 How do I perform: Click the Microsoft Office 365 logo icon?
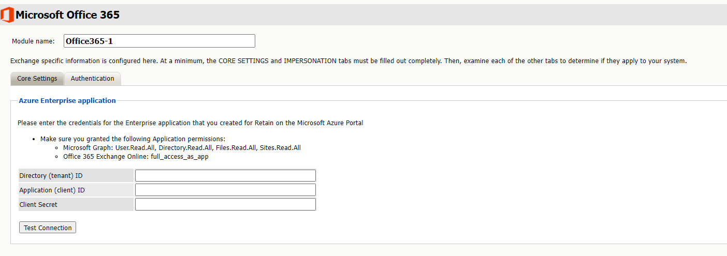click(x=7, y=15)
